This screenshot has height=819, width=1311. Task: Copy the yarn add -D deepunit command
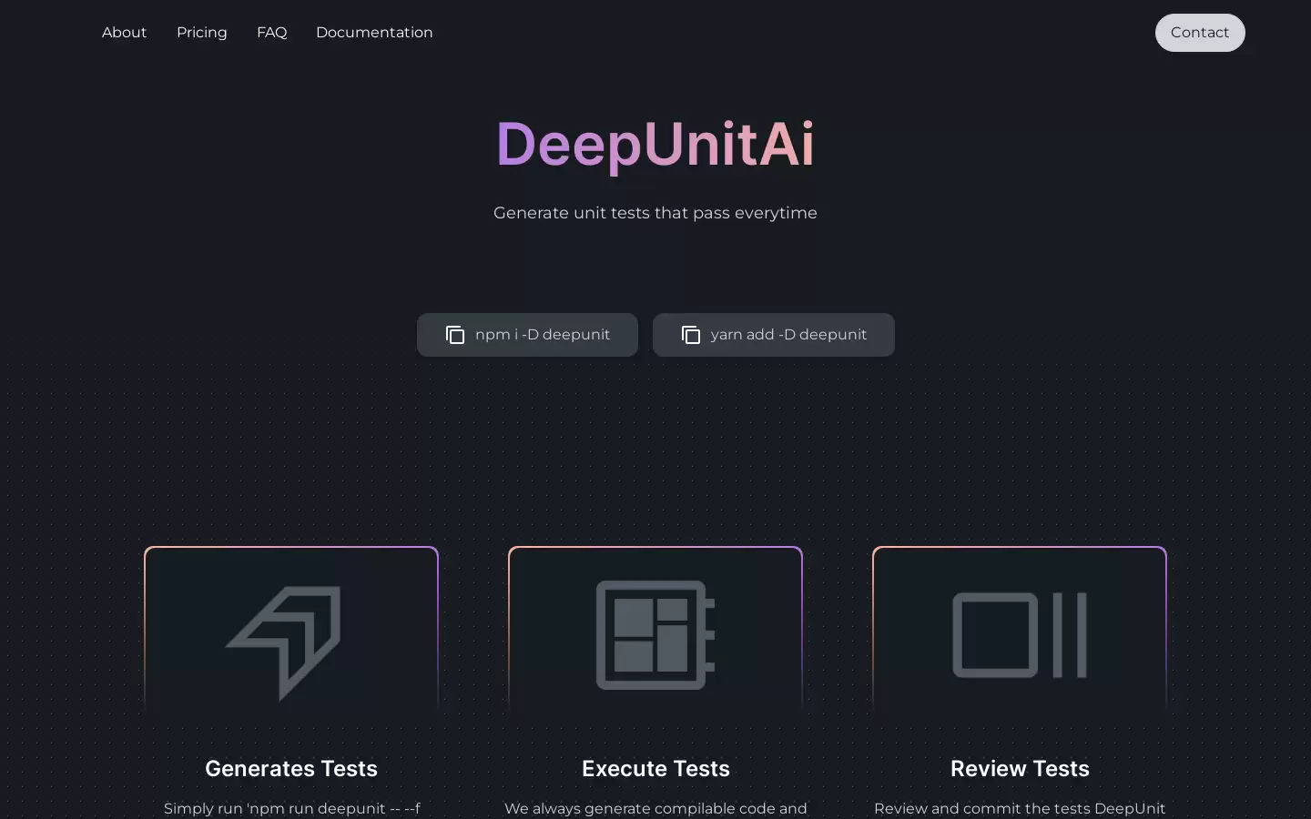(774, 335)
